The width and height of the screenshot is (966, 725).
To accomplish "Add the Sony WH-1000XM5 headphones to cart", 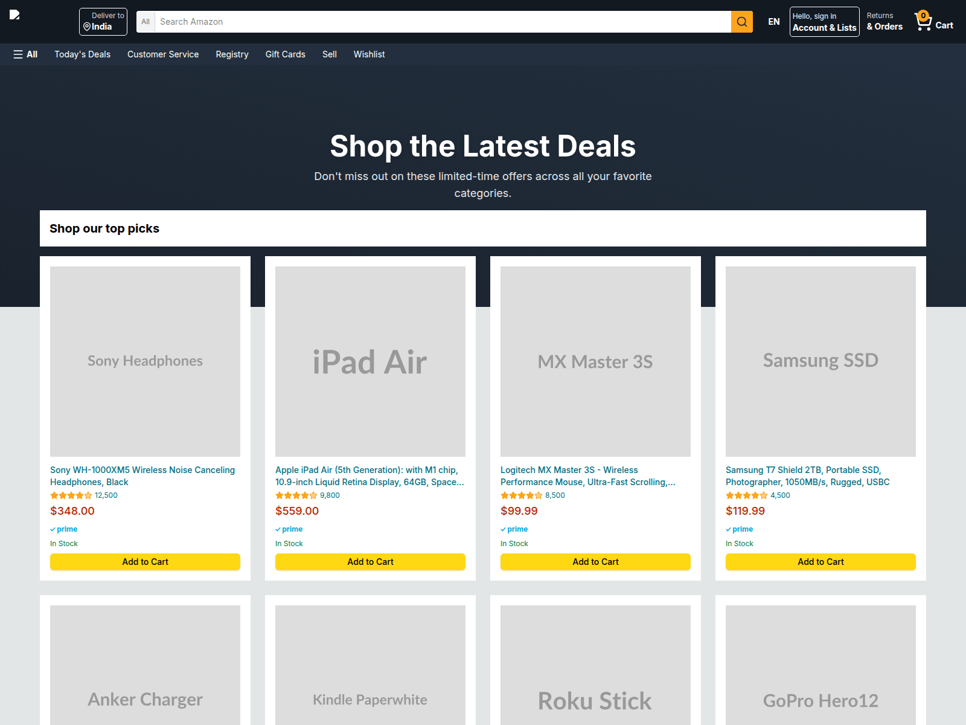I will (145, 561).
